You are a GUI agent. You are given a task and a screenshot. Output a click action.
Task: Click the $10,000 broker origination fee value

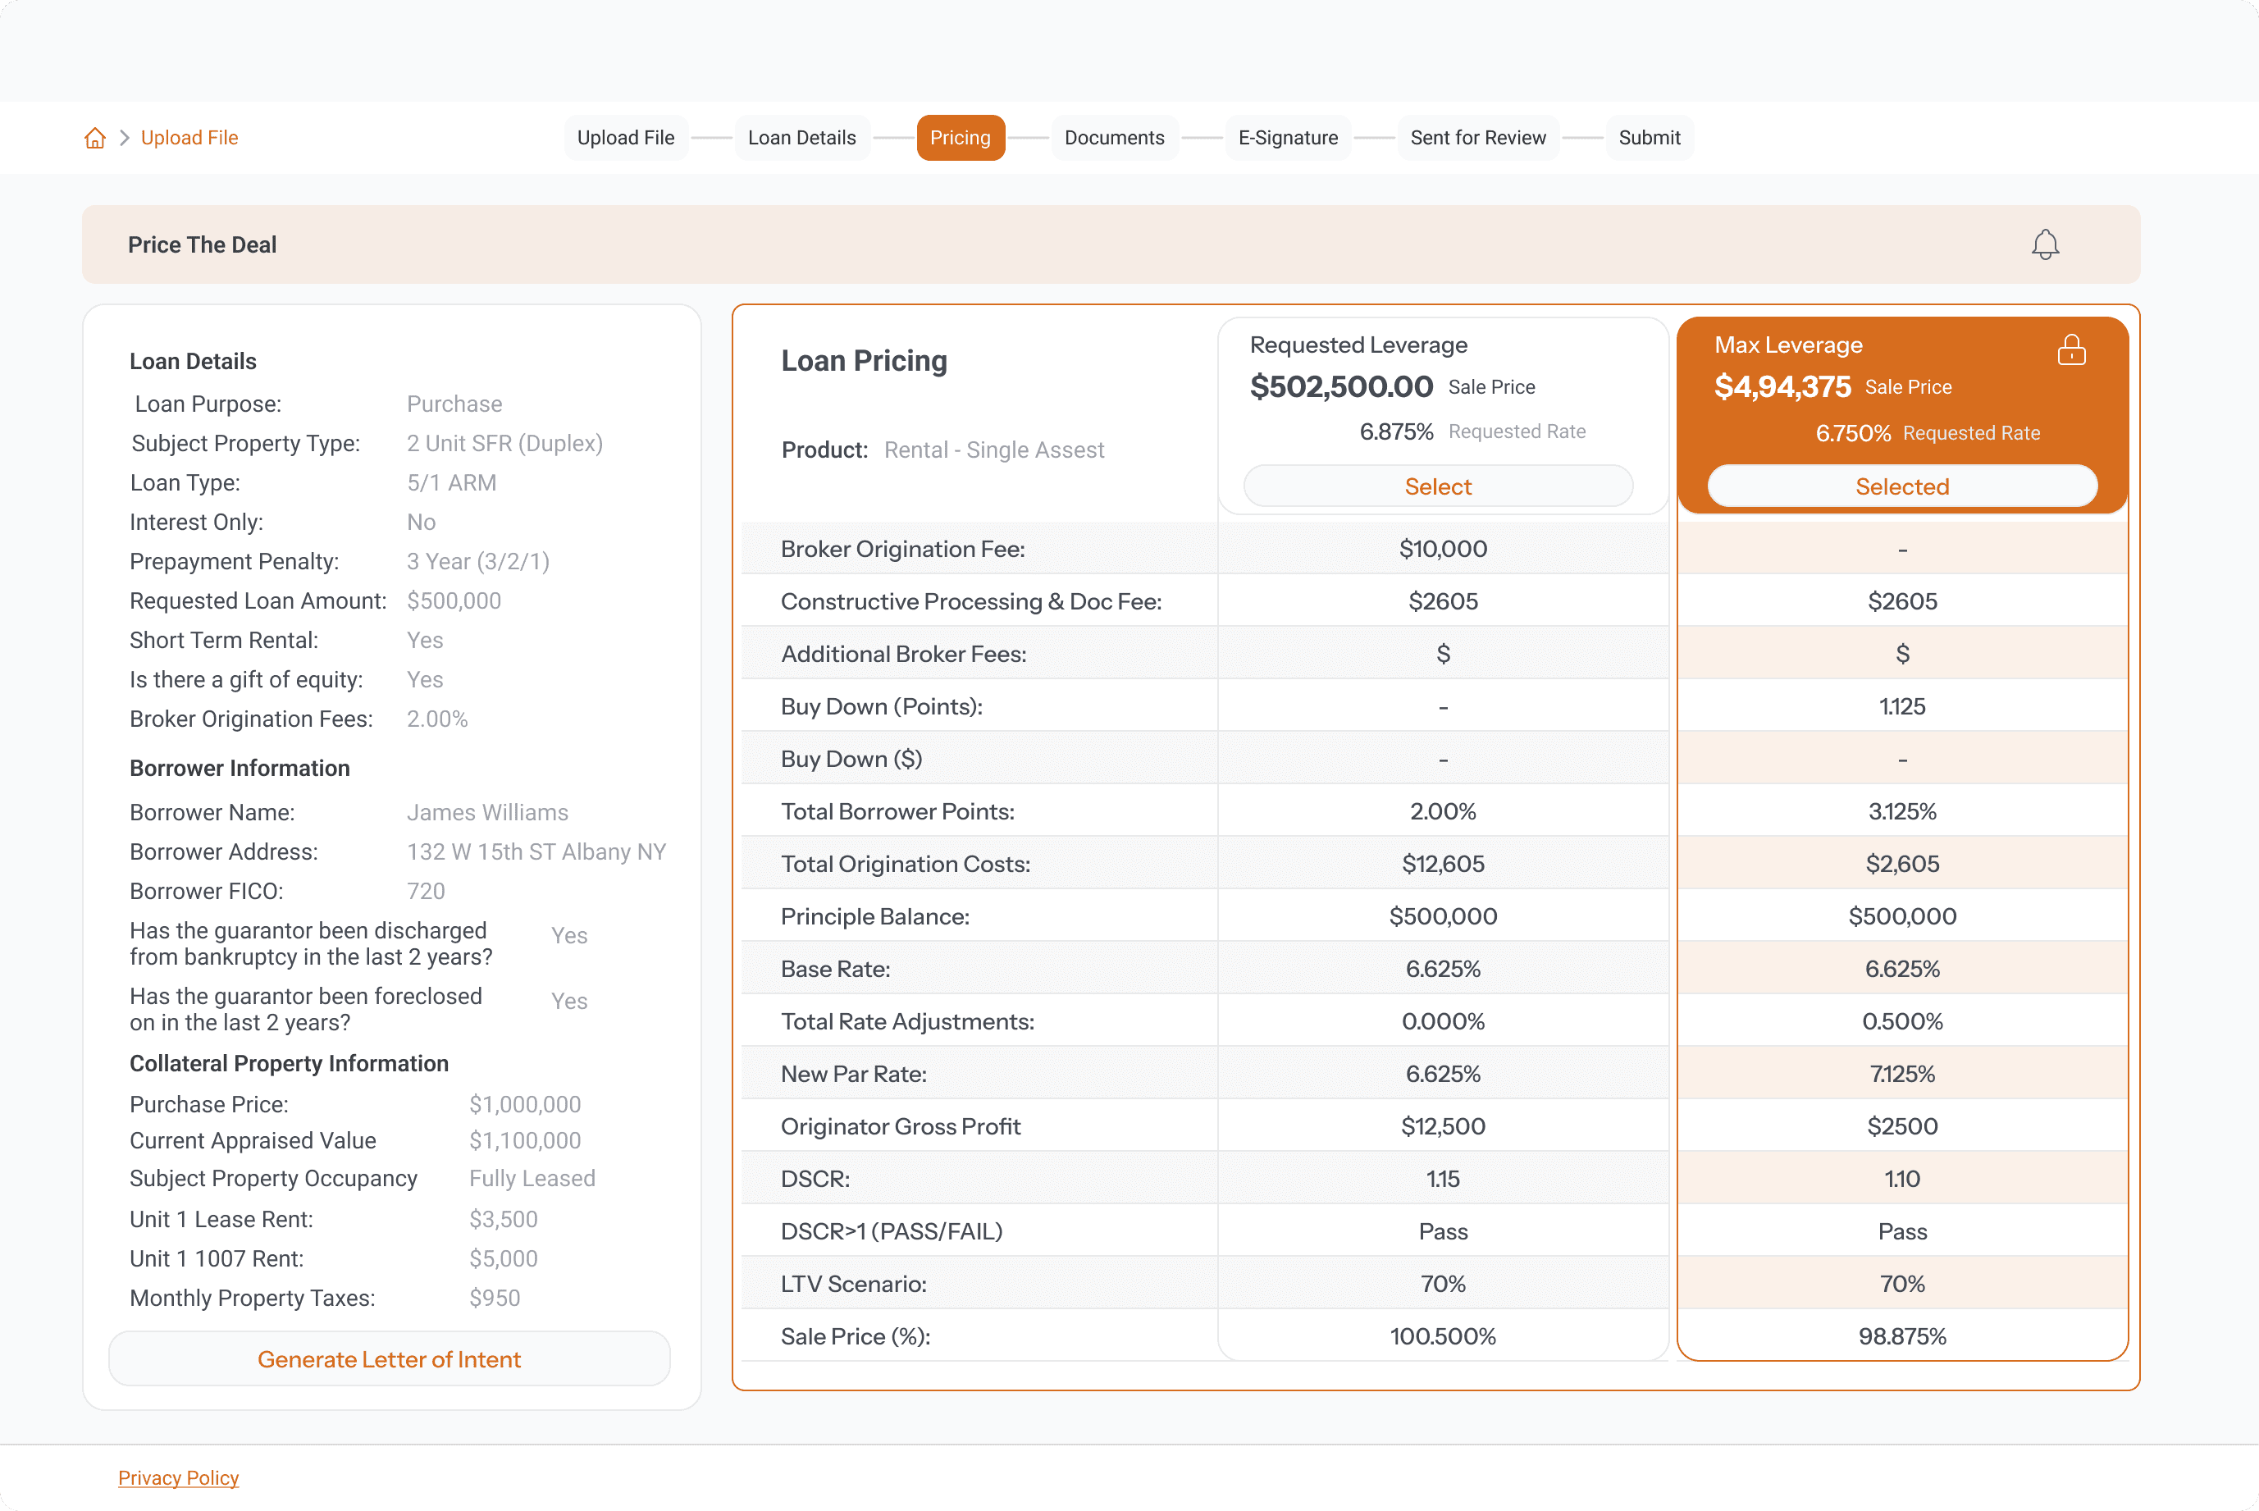pyautogui.click(x=1442, y=548)
